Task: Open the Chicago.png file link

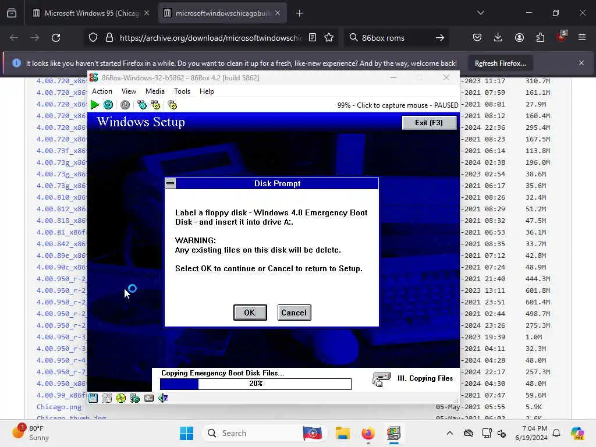Action: coord(59,407)
